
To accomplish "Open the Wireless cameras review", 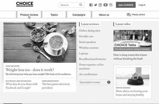I will point(89,48).
